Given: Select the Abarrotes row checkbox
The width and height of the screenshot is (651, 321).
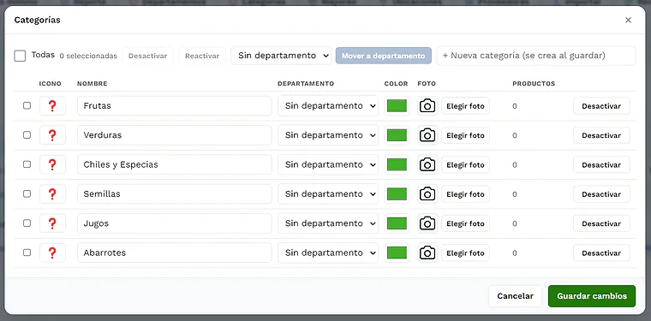Looking at the screenshot, I should (27, 253).
